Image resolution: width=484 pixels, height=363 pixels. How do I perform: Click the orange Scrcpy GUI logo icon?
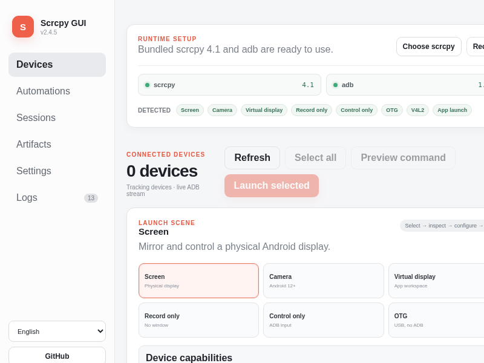23,27
